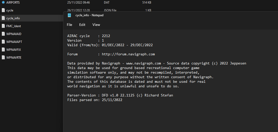Click the 514 KB size cell
The width and height of the screenshot is (278, 132).
tap(147, 2)
